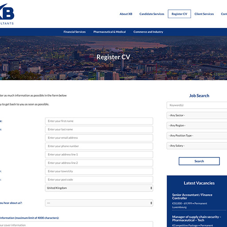Focus the last name input field
The height and width of the screenshot is (227, 227).
pos(99,129)
